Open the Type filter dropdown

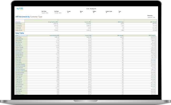pyautogui.click(x=119, y=13)
